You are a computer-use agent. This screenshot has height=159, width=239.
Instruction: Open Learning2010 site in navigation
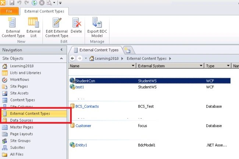pyautogui.click(x=22, y=66)
